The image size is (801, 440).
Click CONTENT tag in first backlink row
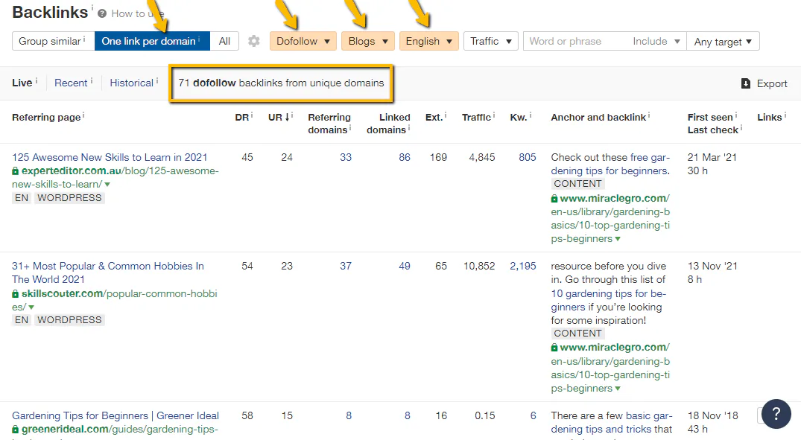click(577, 184)
